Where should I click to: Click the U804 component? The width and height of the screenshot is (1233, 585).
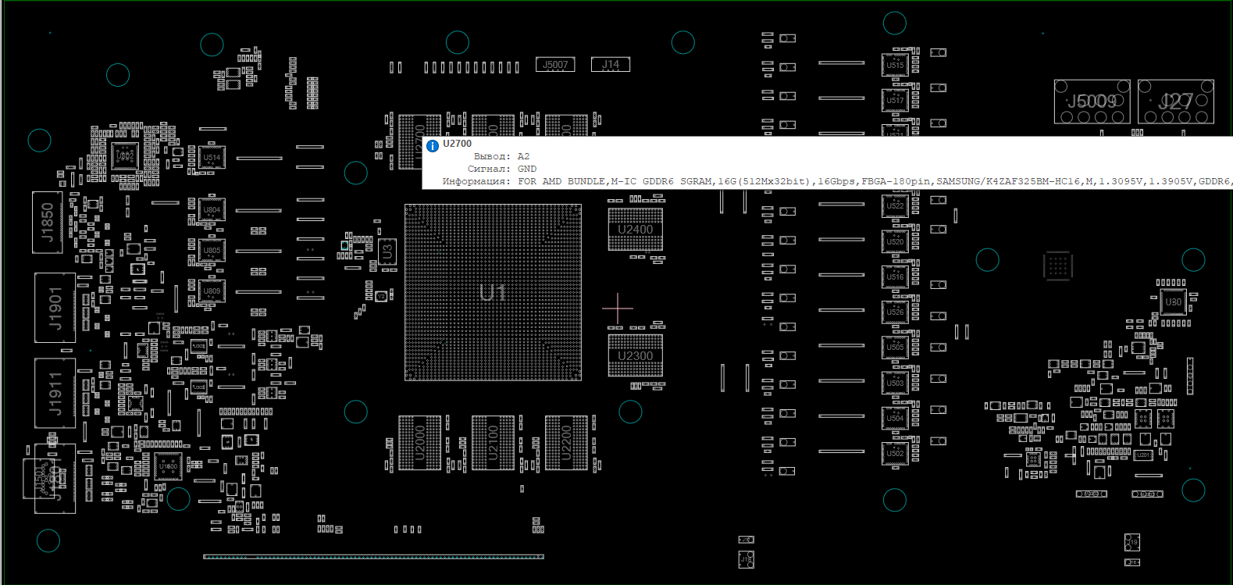point(212,210)
